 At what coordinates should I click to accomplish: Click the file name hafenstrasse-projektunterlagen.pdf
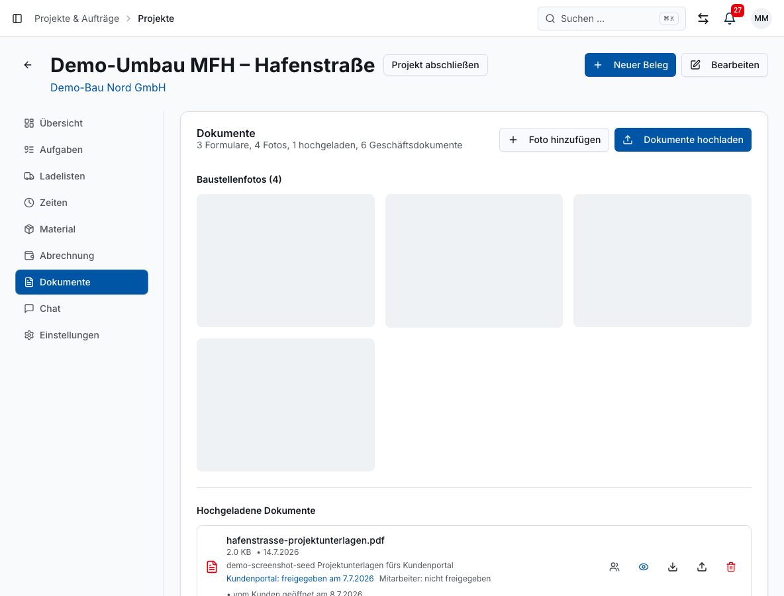tap(305, 540)
